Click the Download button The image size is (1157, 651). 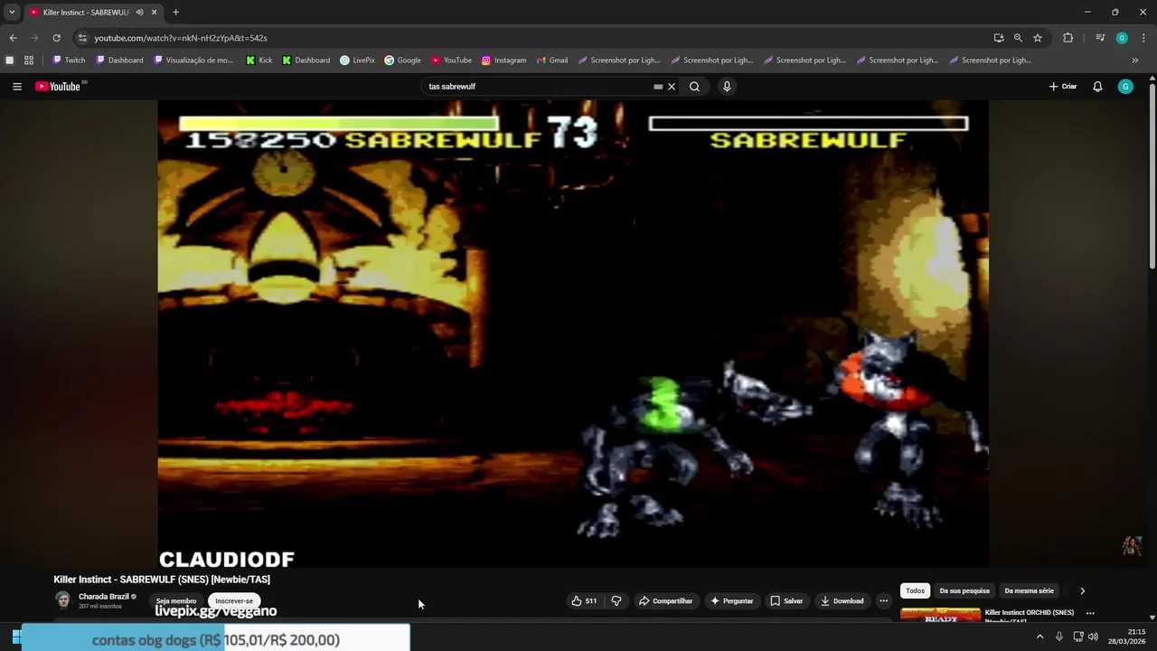pos(842,601)
